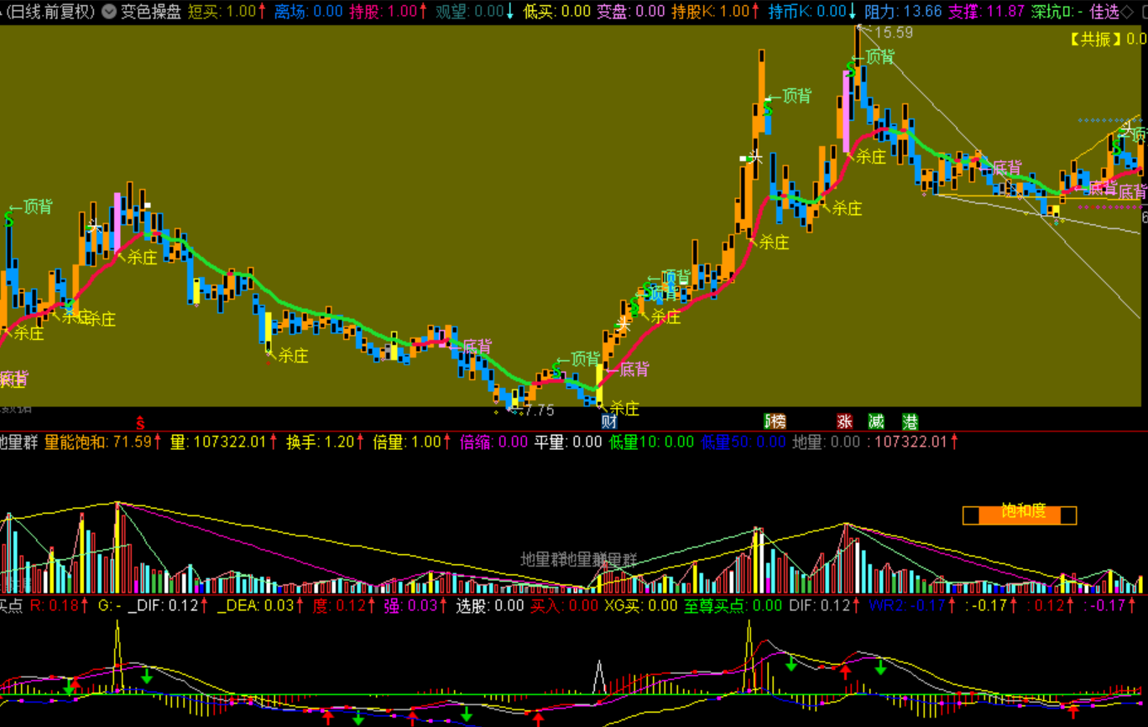
Task: Click the 持股 value in magenta
Action: point(402,12)
